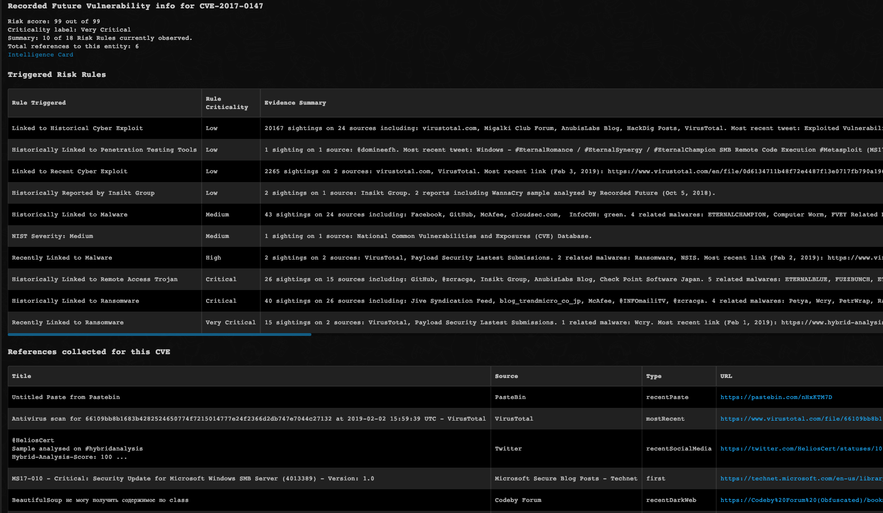
Task: Click the Untitled Paste from Pastebin title
Action: [x=66, y=397]
